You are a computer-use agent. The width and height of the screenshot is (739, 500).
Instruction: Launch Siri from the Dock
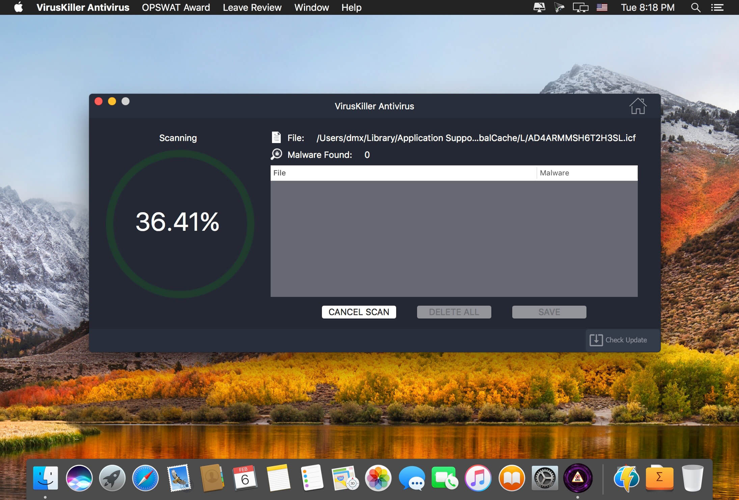79,478
